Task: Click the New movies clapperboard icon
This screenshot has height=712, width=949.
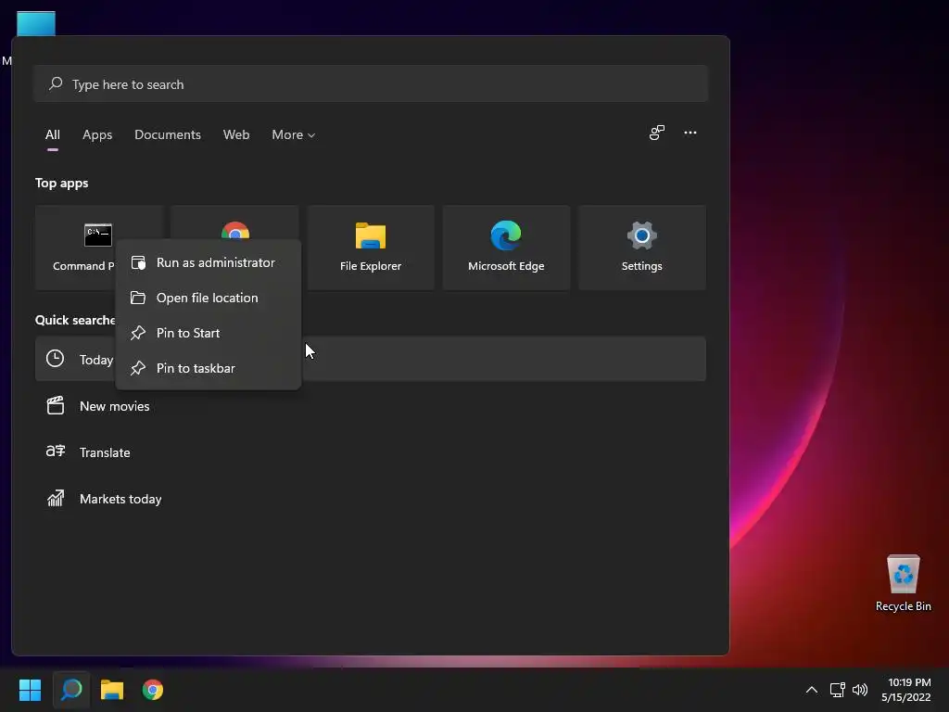Action: pos(55,406)
